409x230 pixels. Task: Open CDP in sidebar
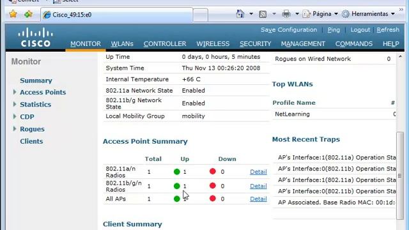[27, 116]
